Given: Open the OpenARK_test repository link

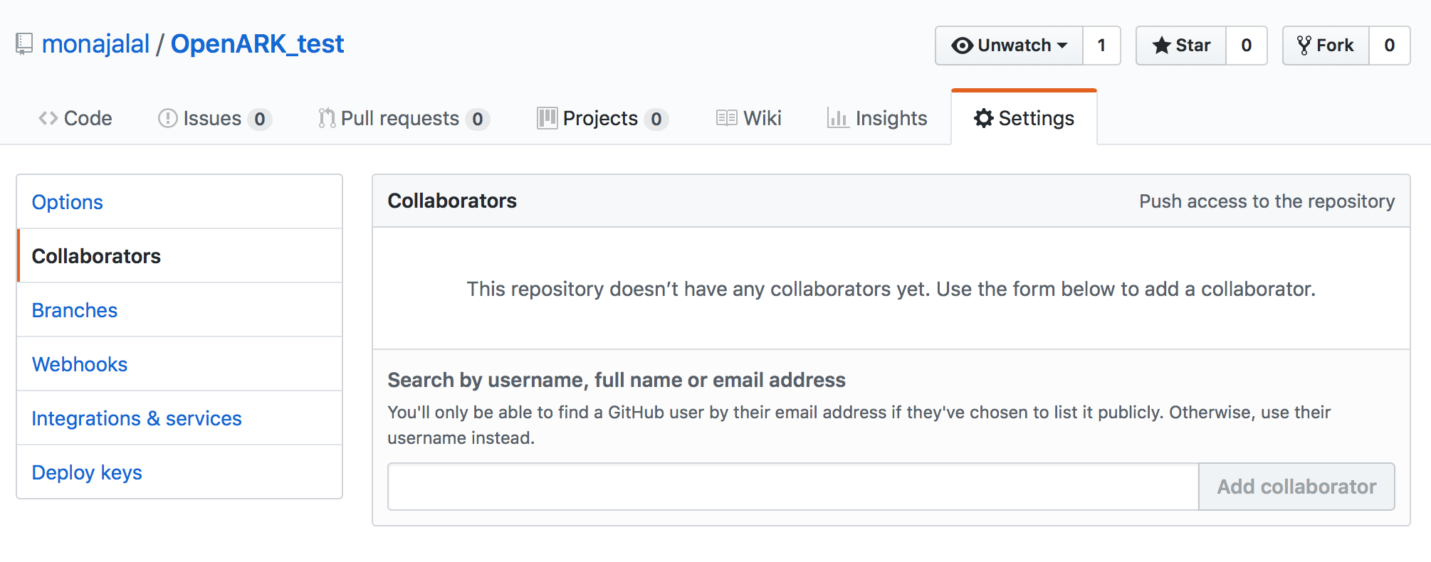Looking at the screenshot, I should pyautogui.click(x=257, y=44).
